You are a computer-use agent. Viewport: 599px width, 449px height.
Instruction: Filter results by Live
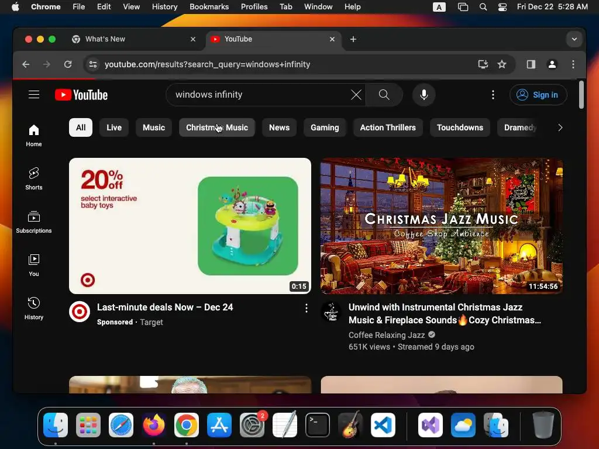click(x=114, y=127)
